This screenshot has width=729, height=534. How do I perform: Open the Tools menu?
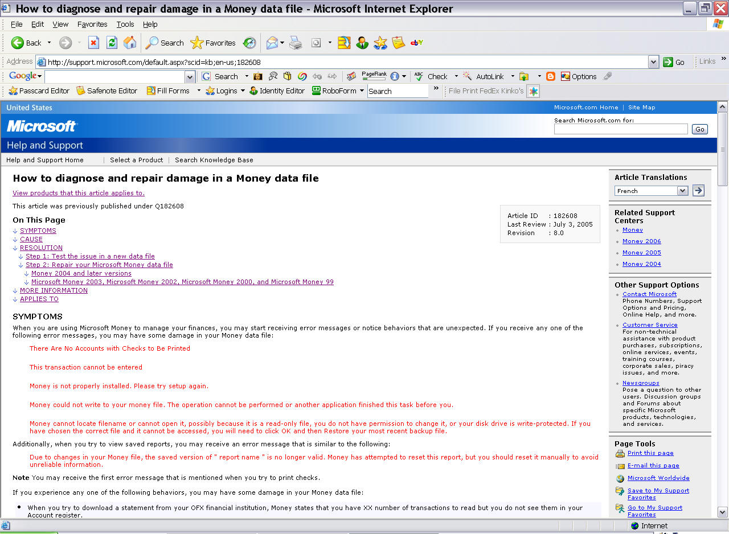click(x=125, y=24)
